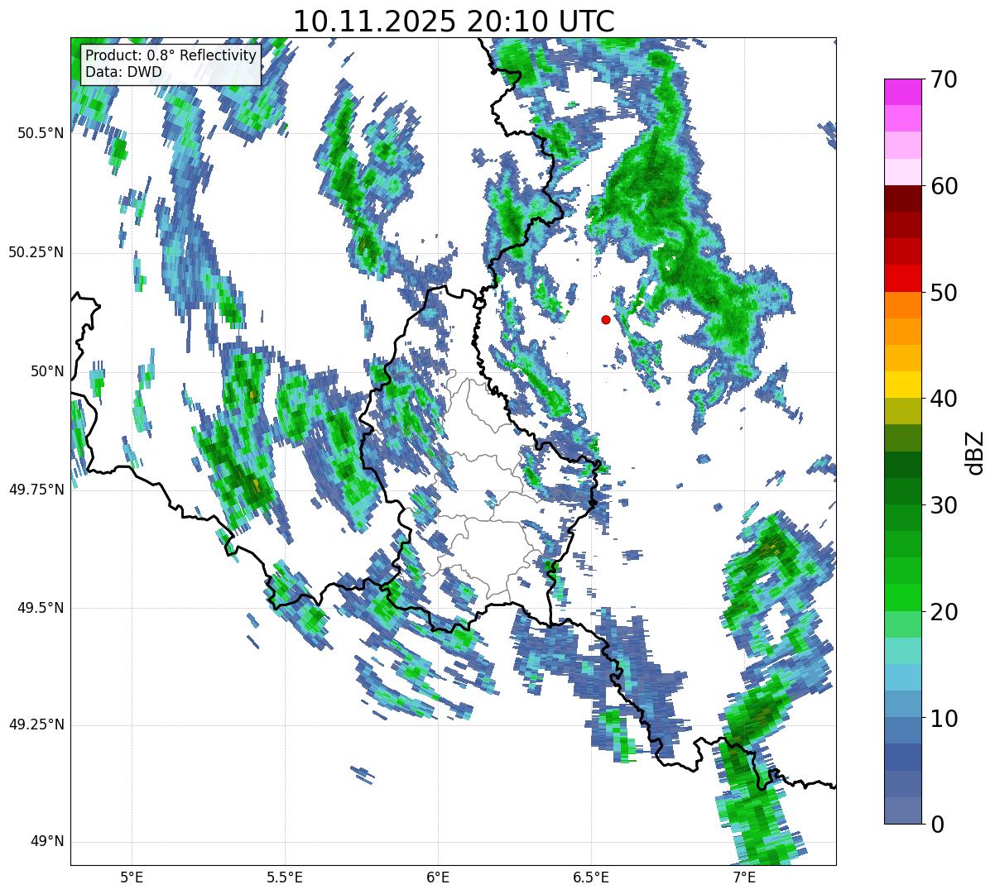Click the latitude label 50.25°N
Screen dimensions: 995x894
pos(36,252)
